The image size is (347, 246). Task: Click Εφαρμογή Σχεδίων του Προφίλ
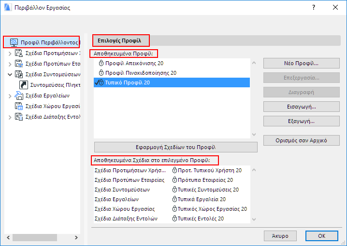tap(175, 147)
